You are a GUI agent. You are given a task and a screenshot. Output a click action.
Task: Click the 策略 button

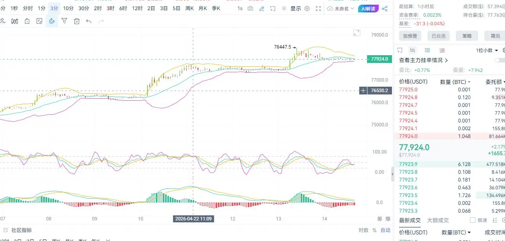pyautogui.click(x=467, y=36)
